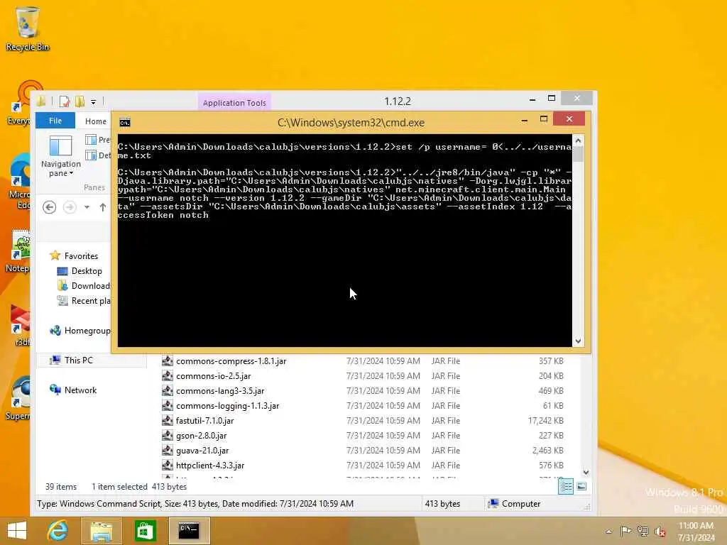
Task: Open File Explorer taskbar icon
Action: pos(101,531)
